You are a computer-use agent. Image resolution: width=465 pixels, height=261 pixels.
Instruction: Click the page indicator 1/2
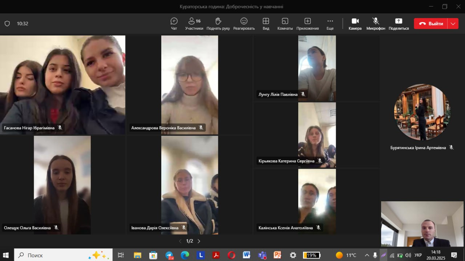tap(190, 241)
